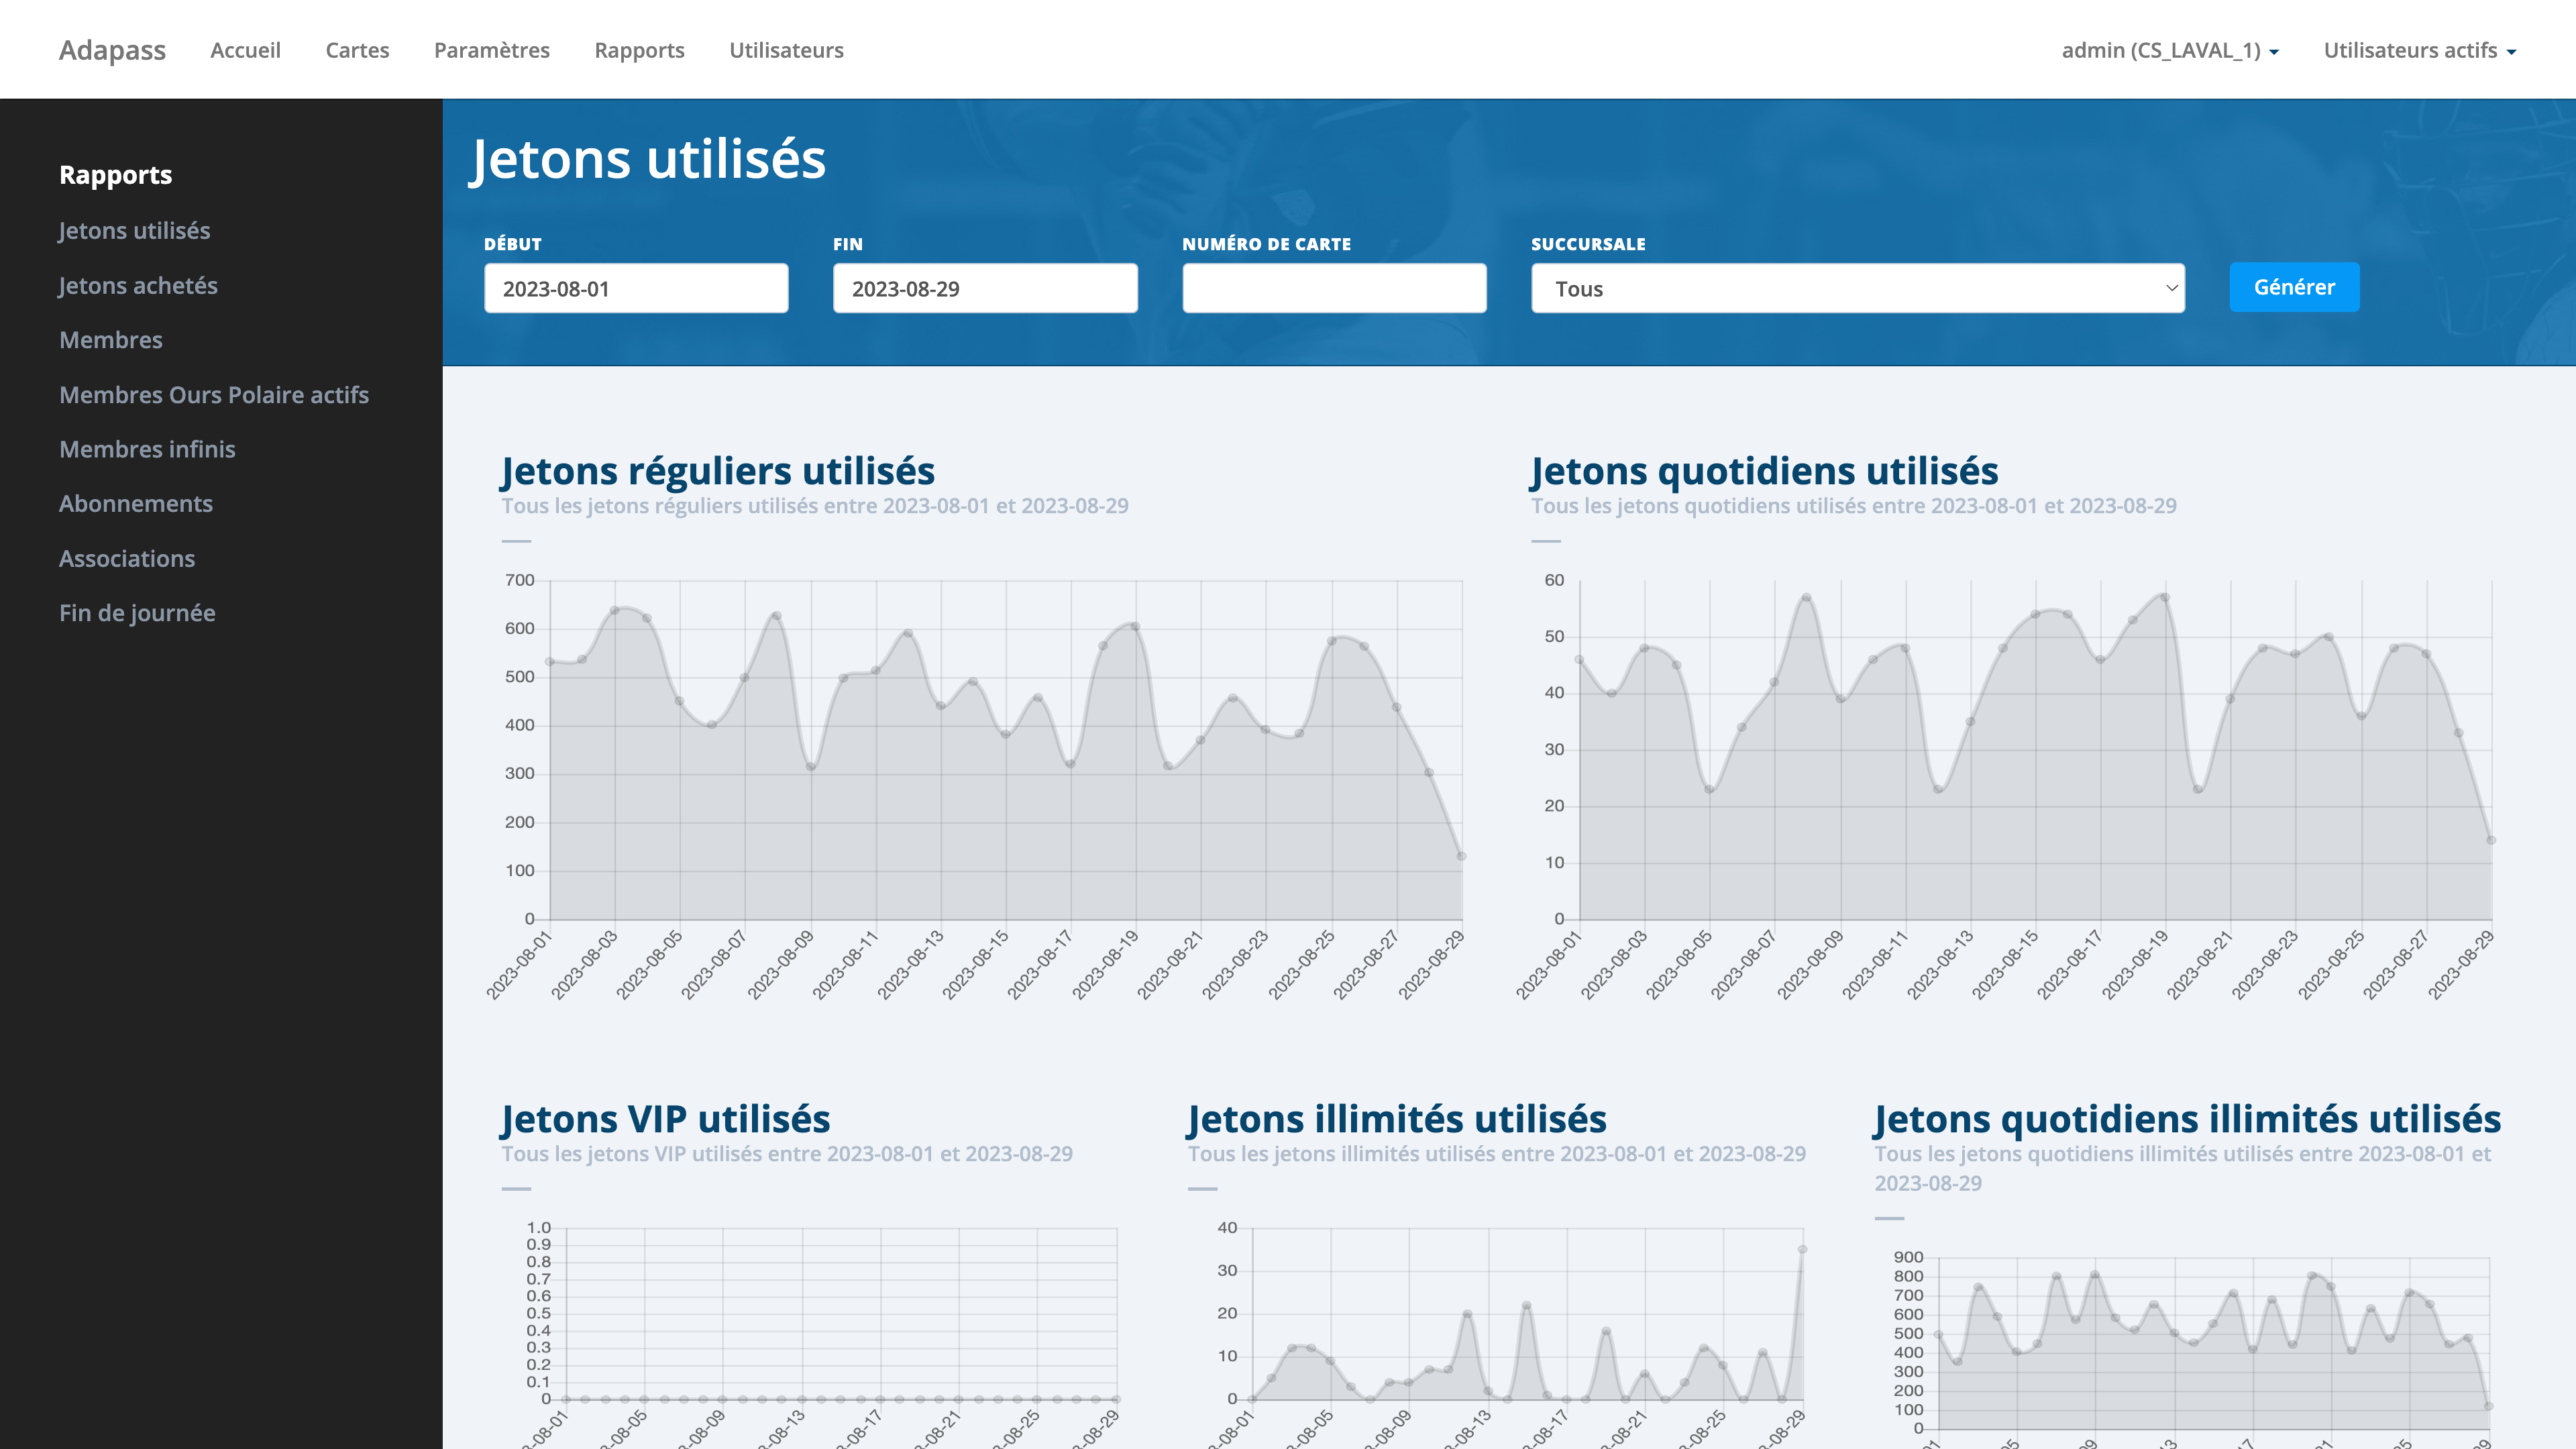This screenshot has height=1449, width=2576.
Task: Click the Générer button
Action: pos(2294,287)
